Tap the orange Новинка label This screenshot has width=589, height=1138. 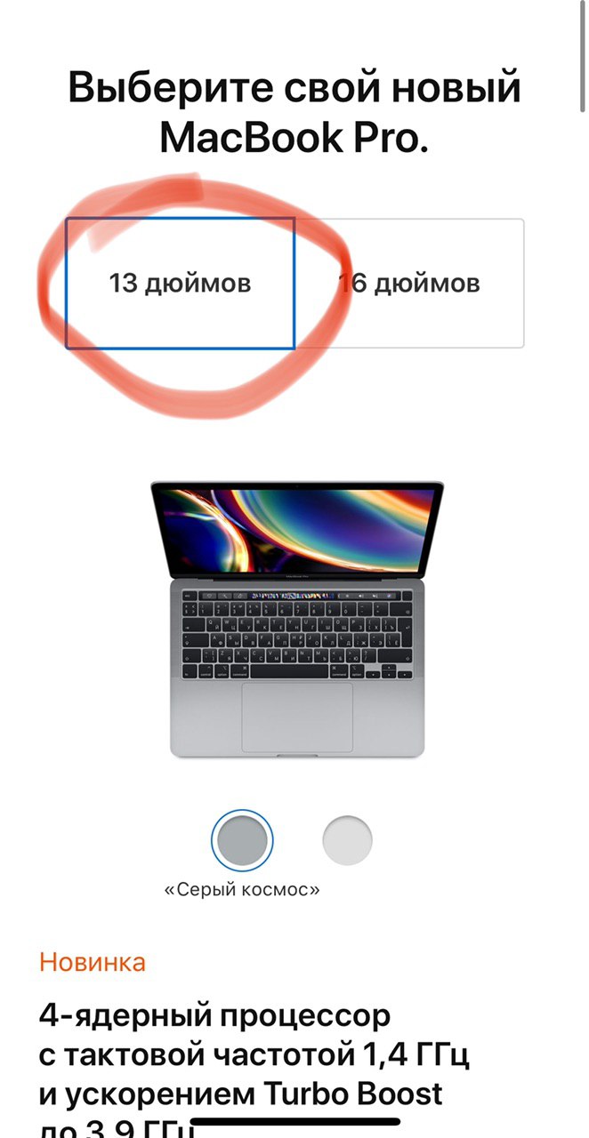coord(93,961)
